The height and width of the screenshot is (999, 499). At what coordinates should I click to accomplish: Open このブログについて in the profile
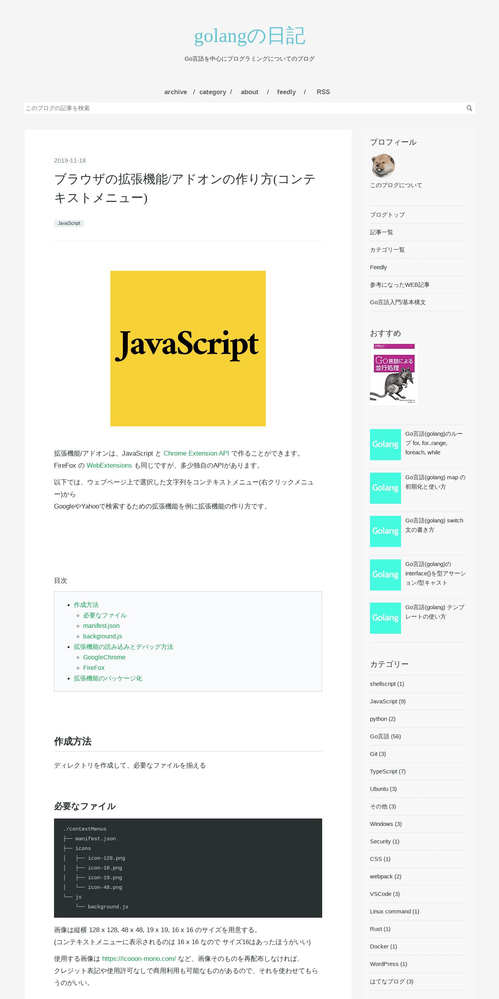pos(396,185)
